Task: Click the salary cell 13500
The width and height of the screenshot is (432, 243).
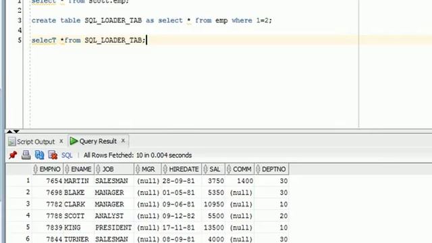Action: click(x=214, y=227)
